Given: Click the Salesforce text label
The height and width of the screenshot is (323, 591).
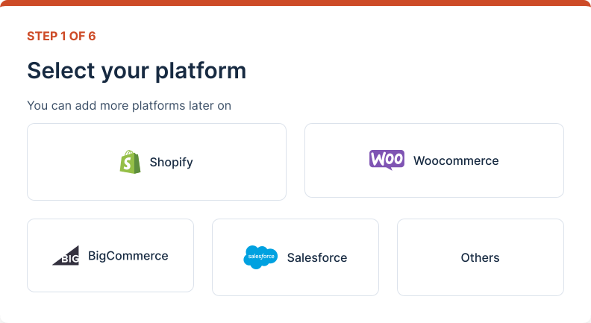Looking at the screenshot, I should tap(317, 257).
